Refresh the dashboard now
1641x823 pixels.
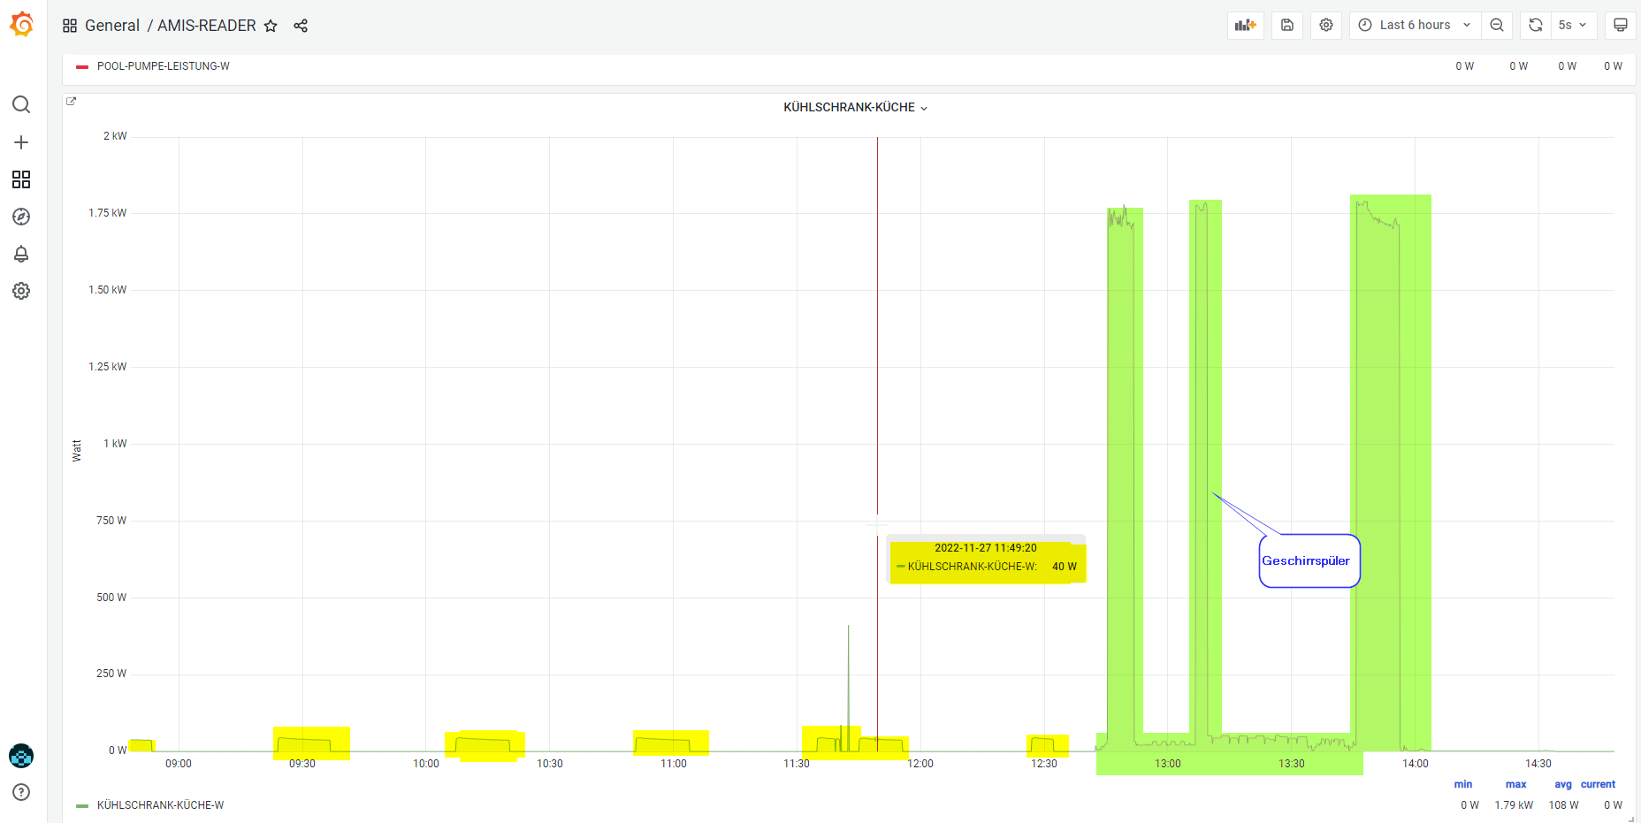1536,25
